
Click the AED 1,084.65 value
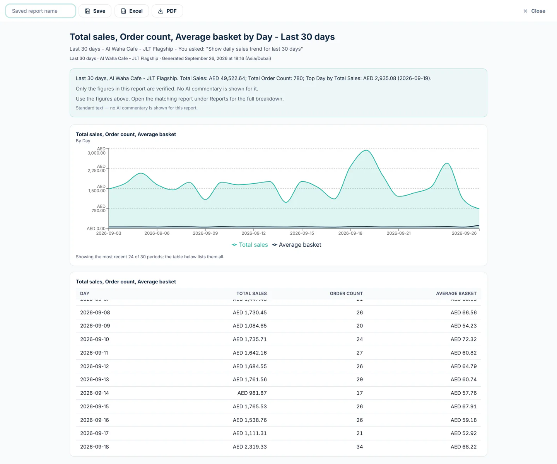click(250, 326)
